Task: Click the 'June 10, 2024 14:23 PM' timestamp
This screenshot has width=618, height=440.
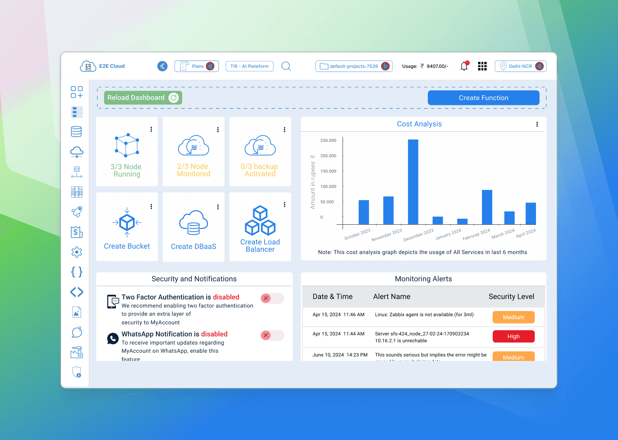Action: pos(340,355)
